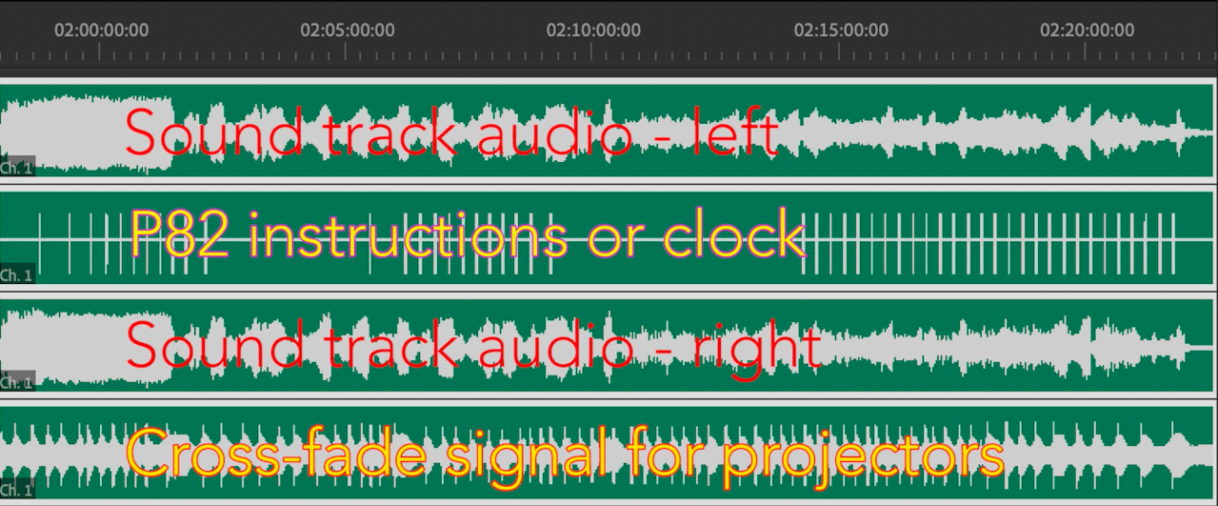The image size is (1218, 506).
Task: Click the 02:10:00:00 ruler timecode
Action: 593,30
